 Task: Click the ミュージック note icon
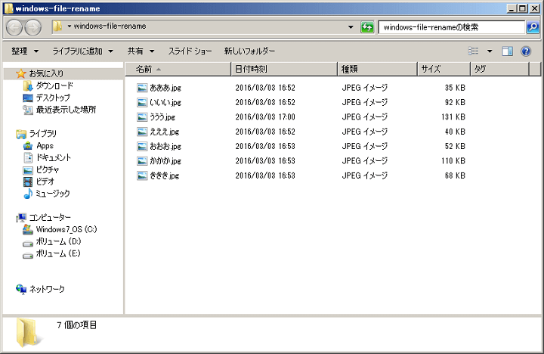[x=28, y=194]
